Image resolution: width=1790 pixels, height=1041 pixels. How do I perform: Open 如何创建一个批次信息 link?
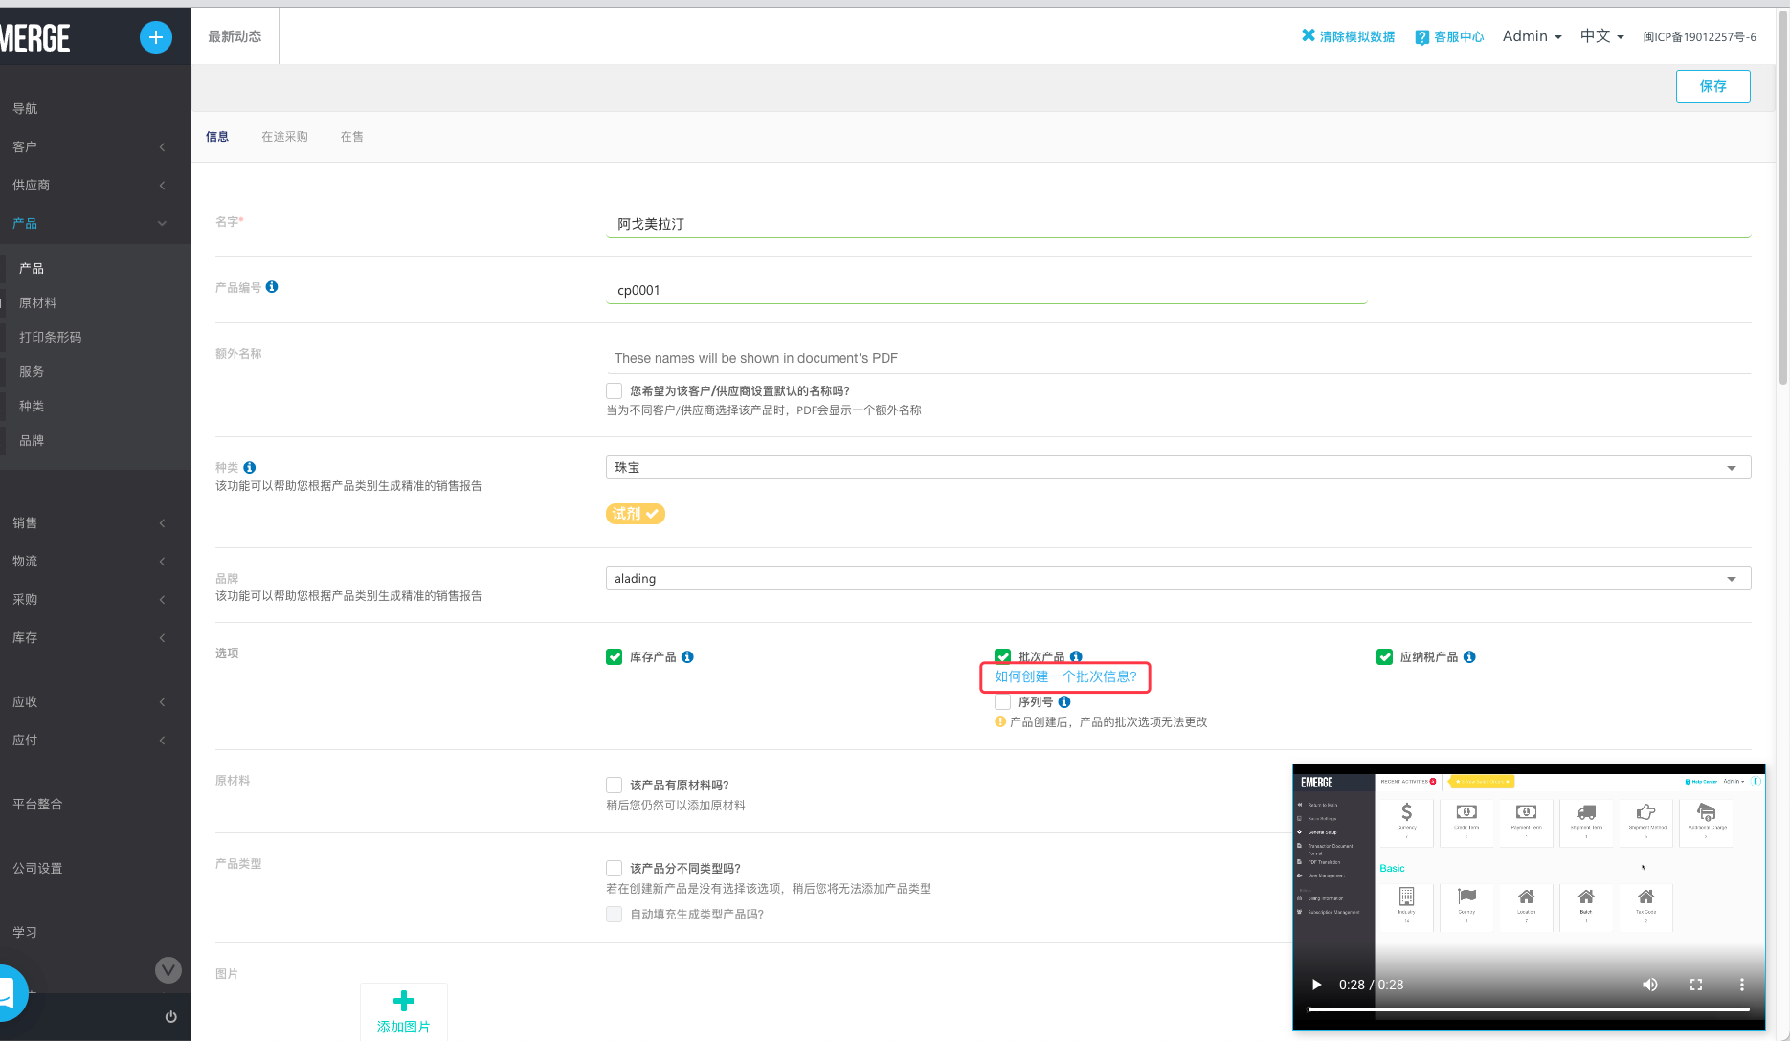tap(1065, 676)
